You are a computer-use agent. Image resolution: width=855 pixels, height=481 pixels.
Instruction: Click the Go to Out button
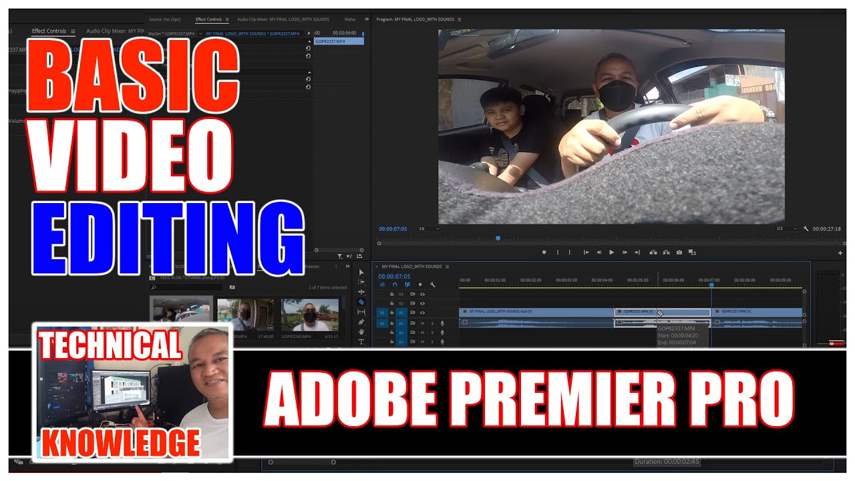637,253
